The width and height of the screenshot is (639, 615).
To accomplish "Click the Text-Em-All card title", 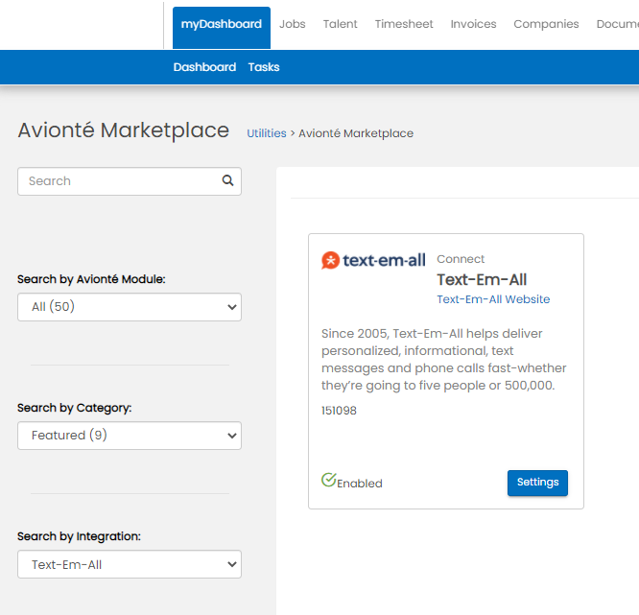I will point(482,279).
